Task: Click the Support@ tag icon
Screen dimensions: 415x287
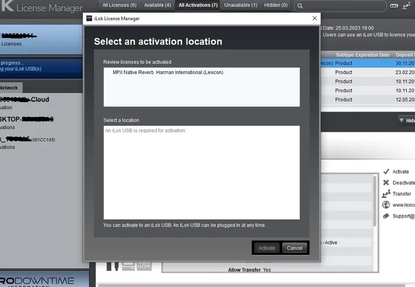Action: coord(386,216)
